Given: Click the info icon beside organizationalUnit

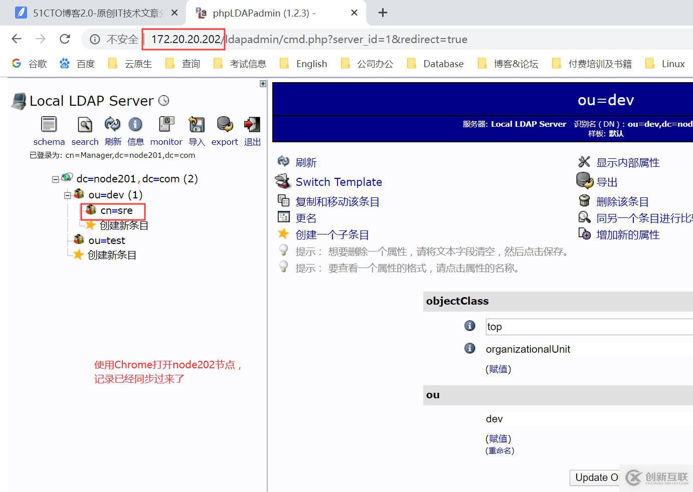Looking at the screenshot, I should [470, 348].
